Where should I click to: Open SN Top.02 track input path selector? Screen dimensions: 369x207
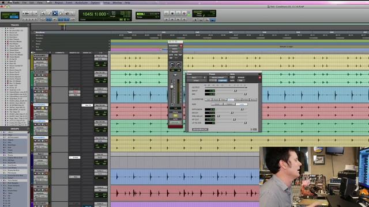pyautogui.click(x=100, y=89)
